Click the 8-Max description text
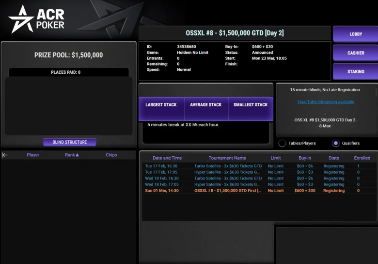The width and height of the screenshot is (378, 264). tap(325, 126)
